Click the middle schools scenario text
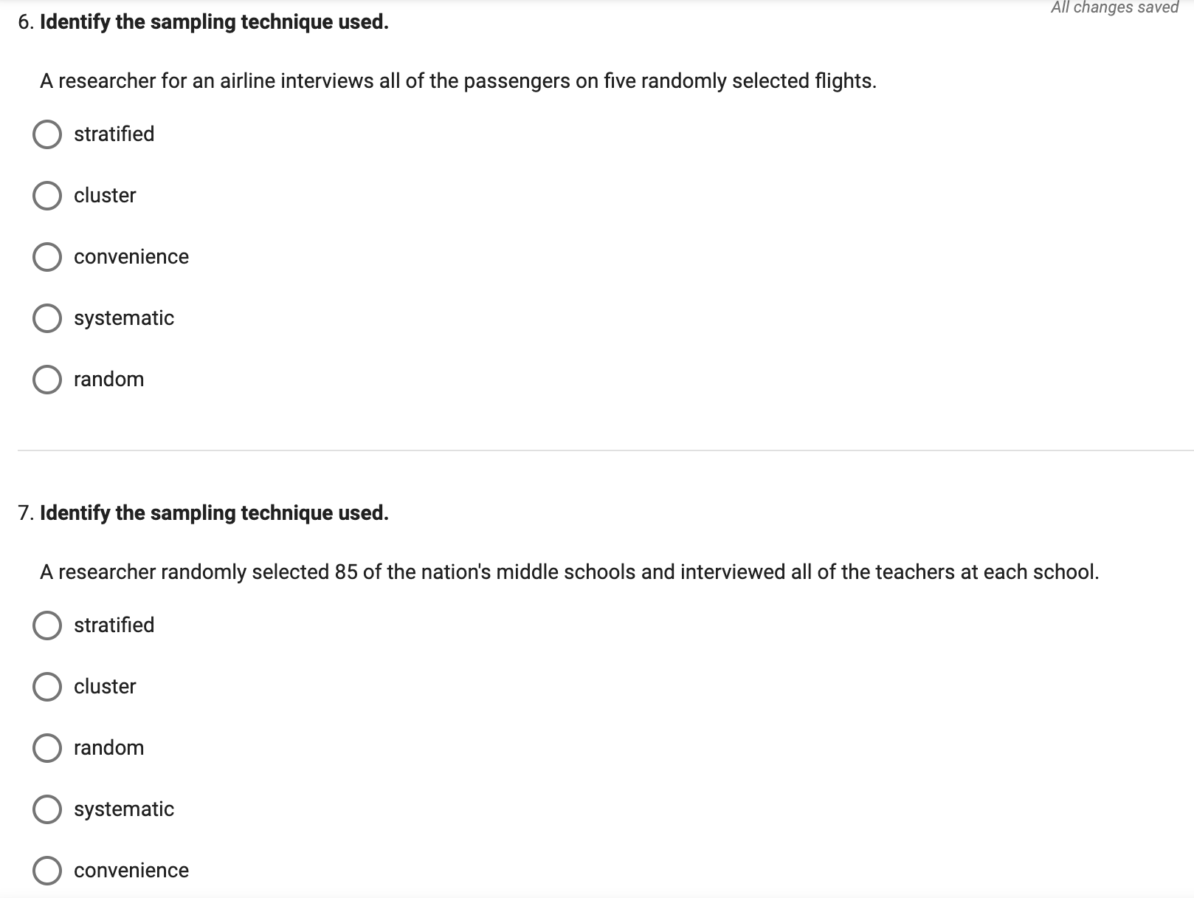This screenshot has height=898, width=1194. pos(570,571)
